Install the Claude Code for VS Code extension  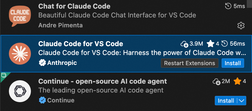point(233,63)
